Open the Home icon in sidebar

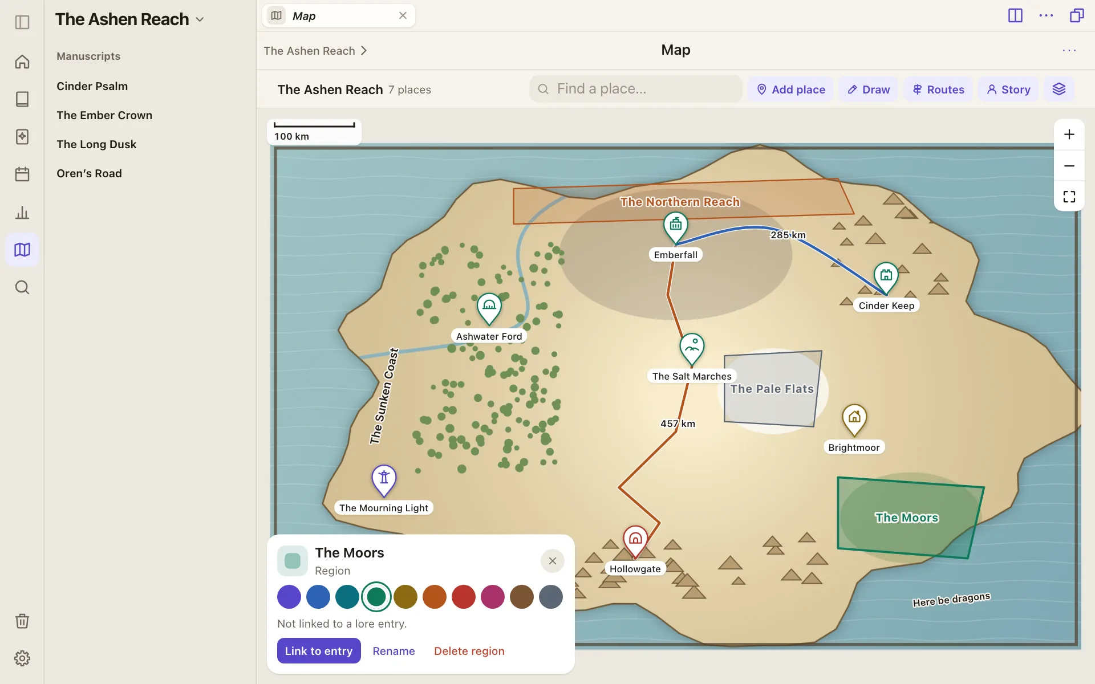22,62
